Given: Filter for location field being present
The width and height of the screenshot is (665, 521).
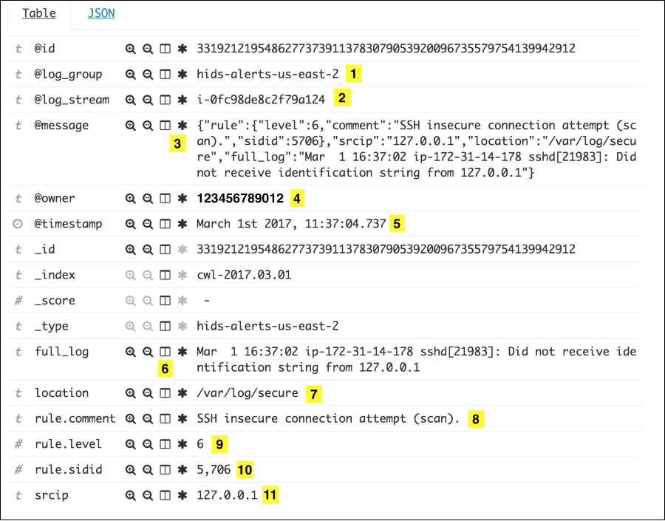Looking at the screenshot, I should 182,392.
